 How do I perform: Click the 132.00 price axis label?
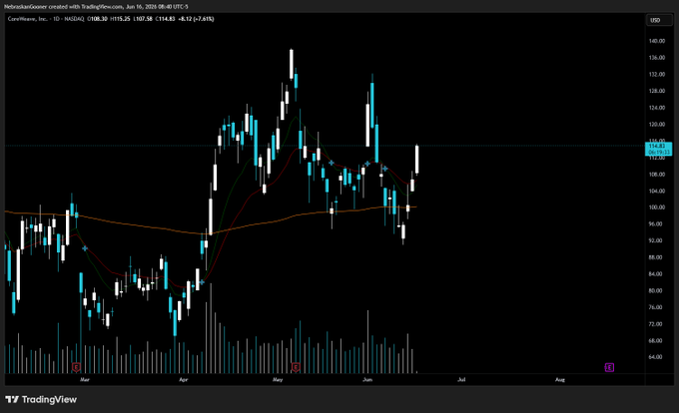(x=656, y=75)
